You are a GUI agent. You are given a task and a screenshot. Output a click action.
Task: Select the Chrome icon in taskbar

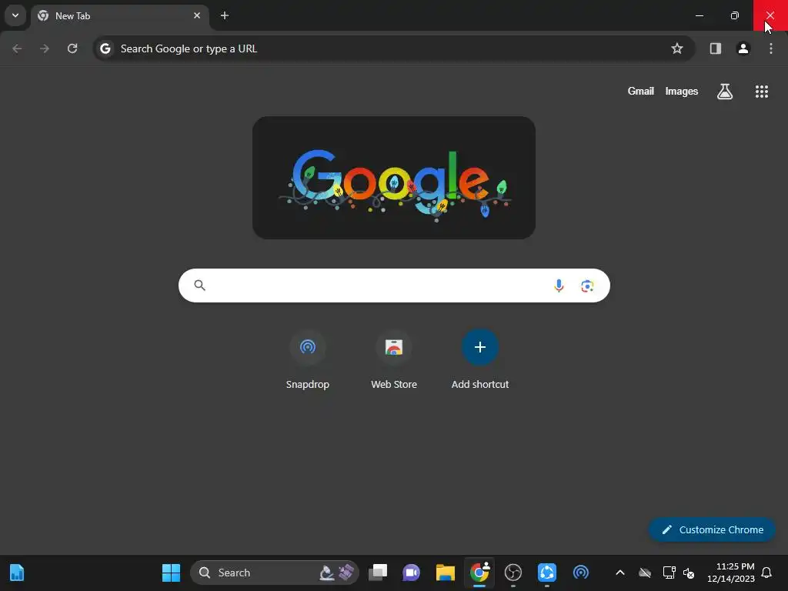pyautogui.click(x=479, y=573)
